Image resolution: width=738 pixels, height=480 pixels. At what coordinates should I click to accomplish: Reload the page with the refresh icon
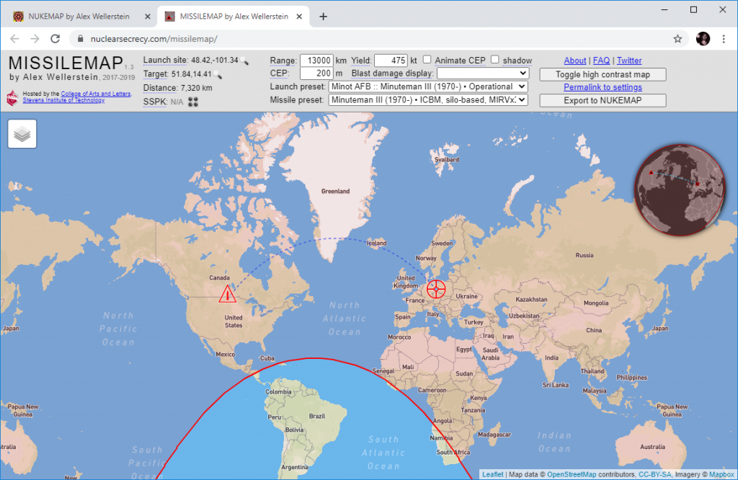tap(55, 40)
